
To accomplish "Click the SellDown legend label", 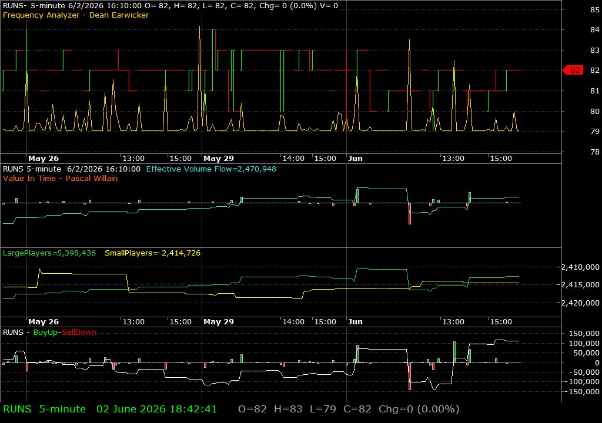I will (x=79, y=333).
